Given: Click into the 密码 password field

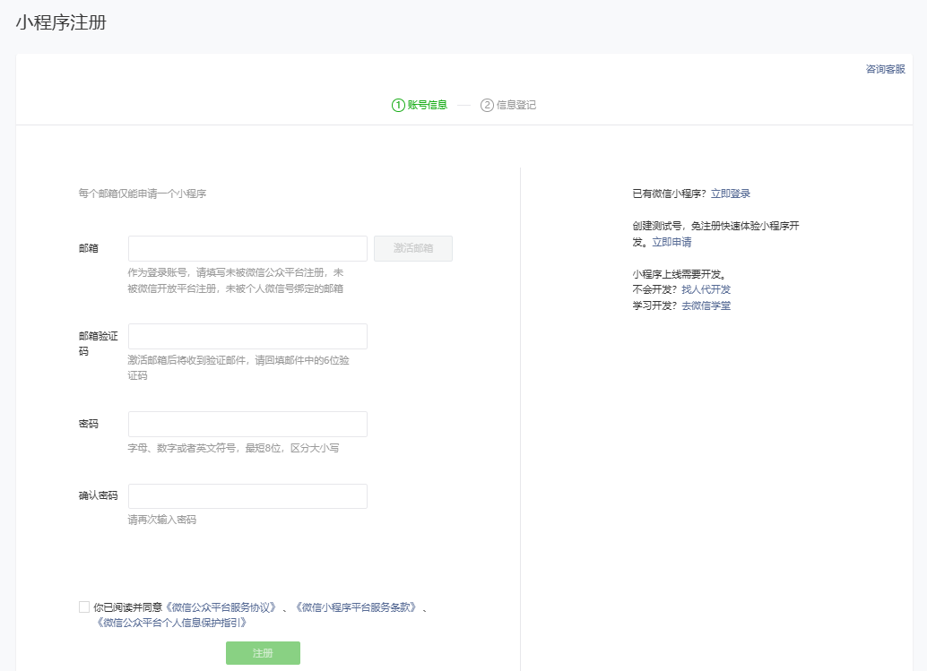Looking at the screenshot, I should tap(247, 424).
